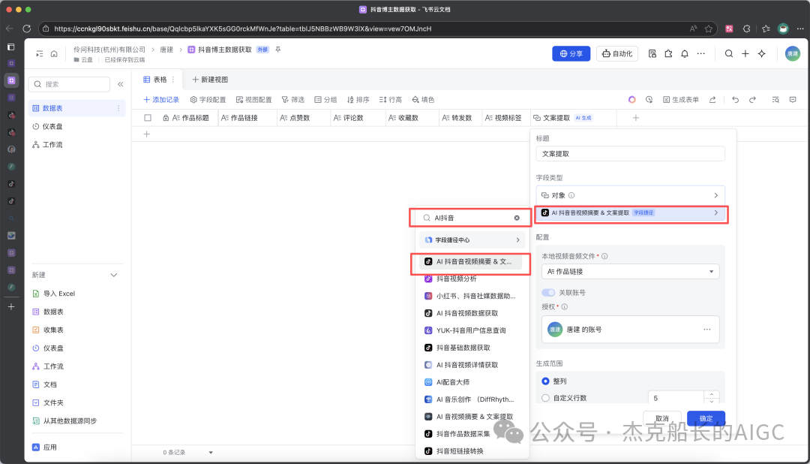Expand the AI 抖音音视频摘要 & 文案提取 selected row
Image resolution: width=810 pixels, height=464 pixels.
[630, 212]
